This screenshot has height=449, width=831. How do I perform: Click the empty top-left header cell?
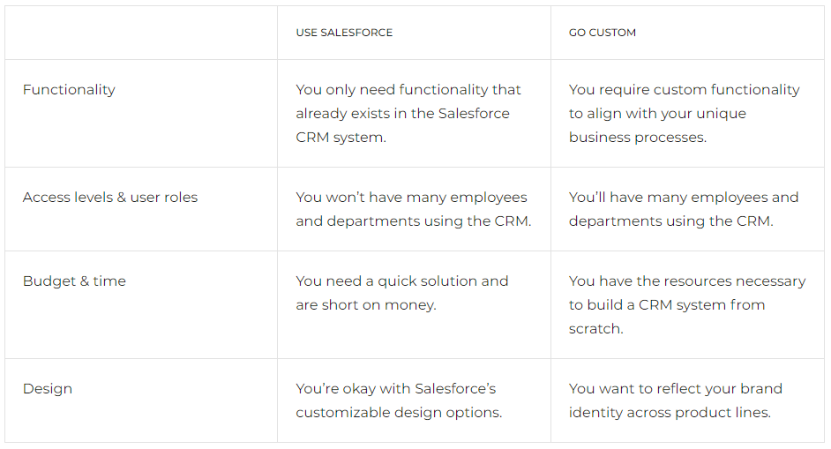(141, 33)
